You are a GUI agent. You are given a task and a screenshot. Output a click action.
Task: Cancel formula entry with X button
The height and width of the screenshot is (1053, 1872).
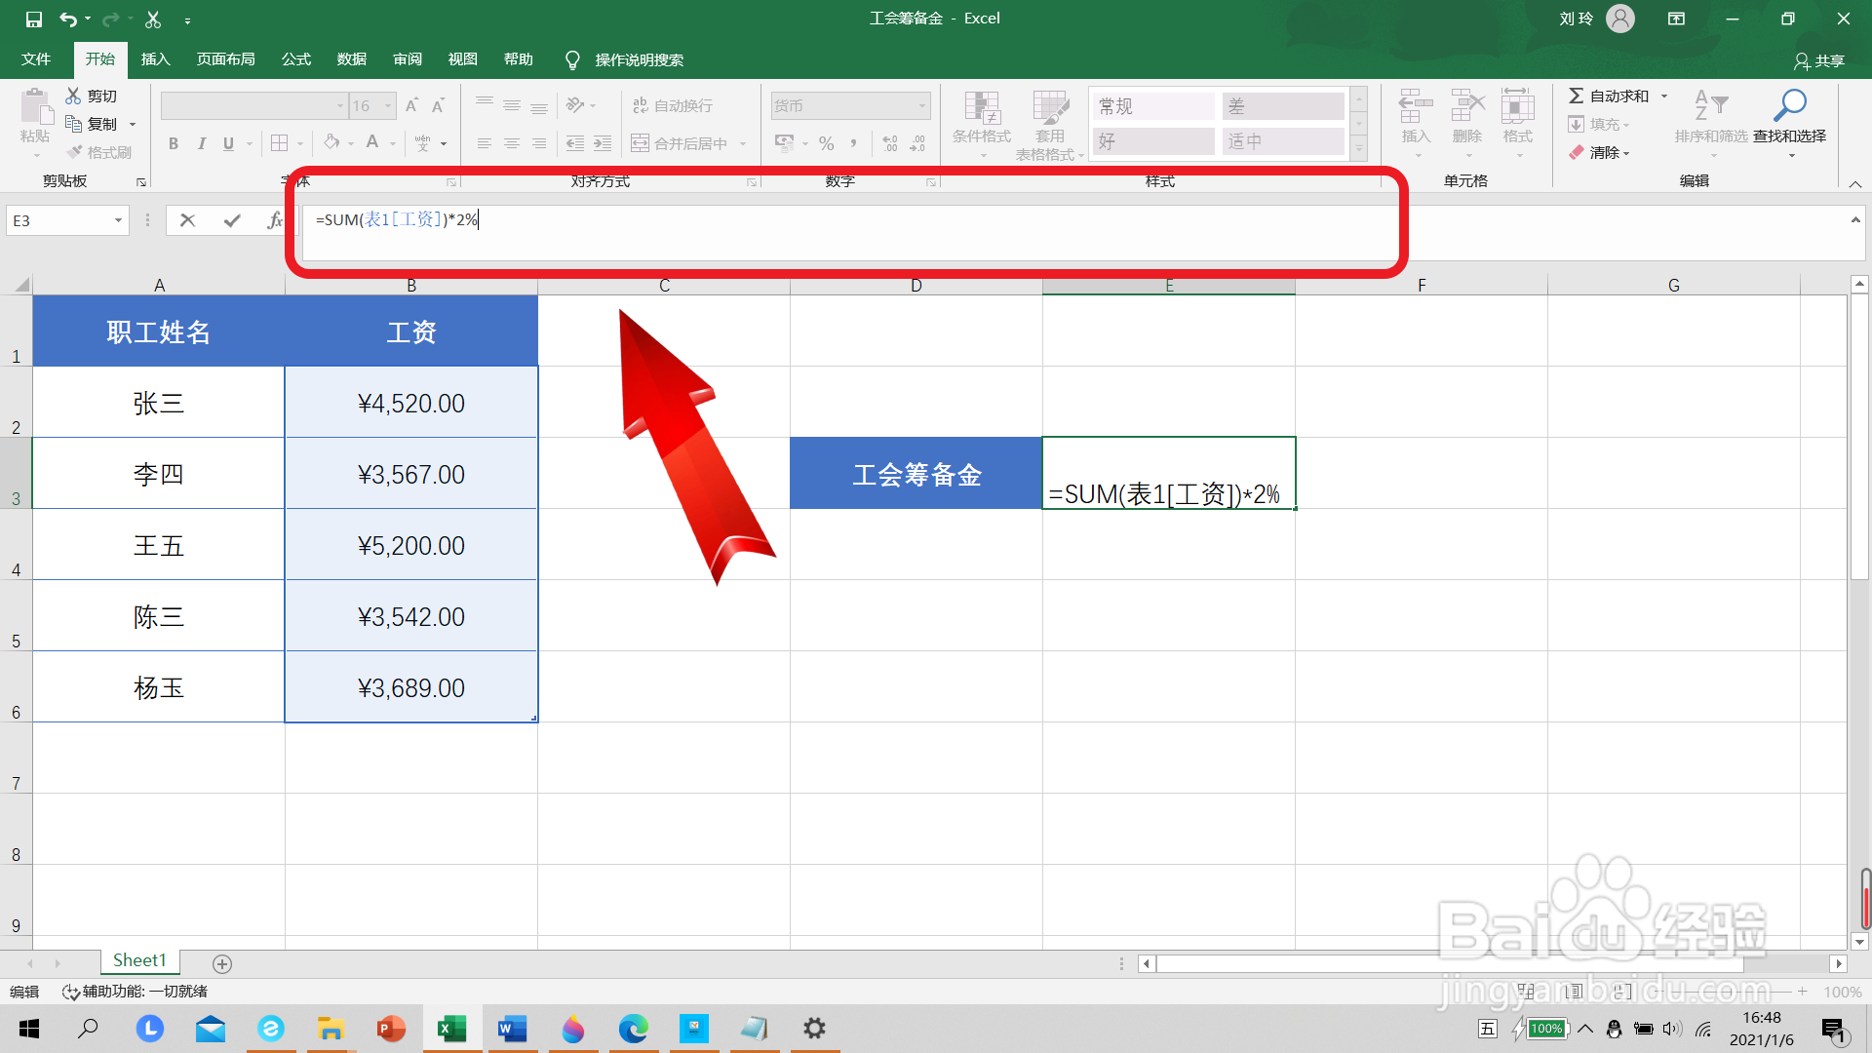tap(187, 220)
